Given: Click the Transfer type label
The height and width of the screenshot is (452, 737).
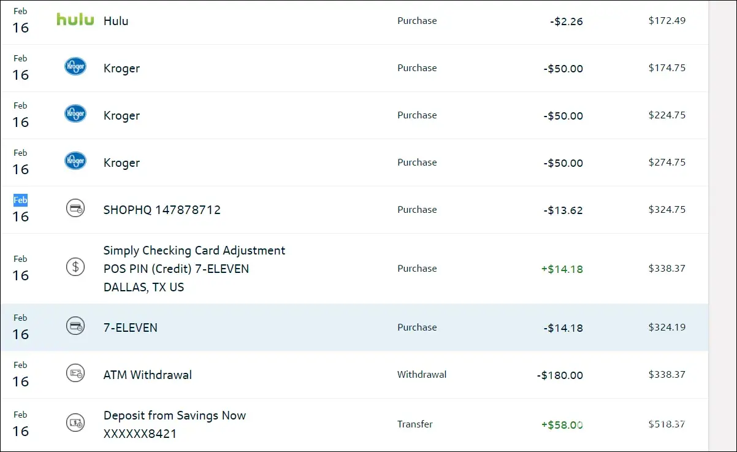Looking at the screenshot, I should [414, 424].
